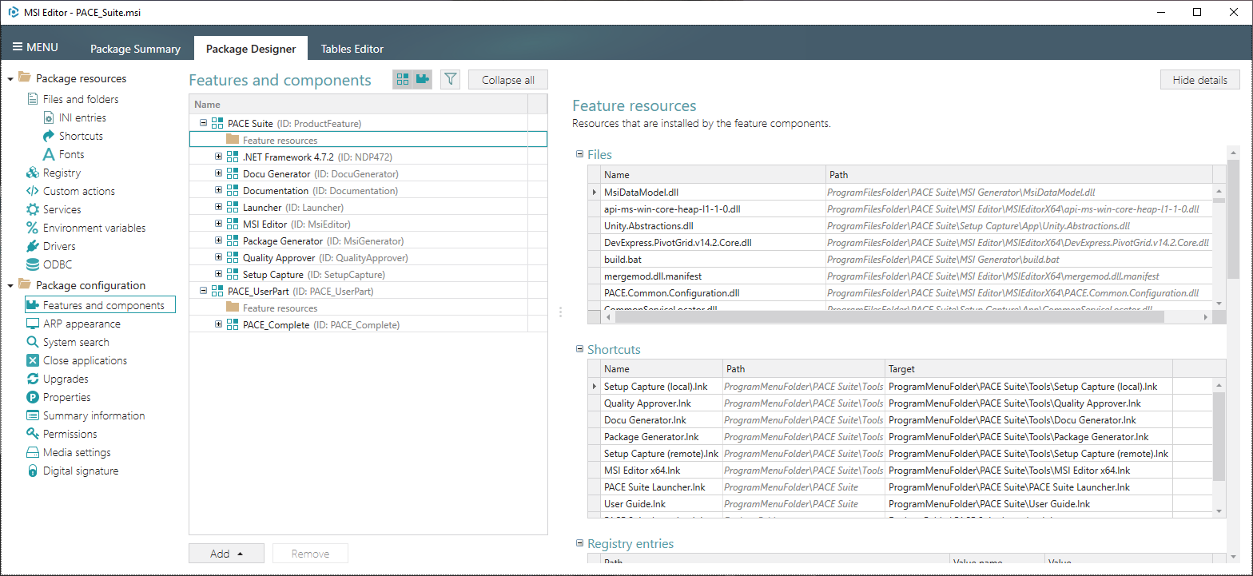Viewport: 1253px width, 576px height.
Task: Switch to Tables Editor tab
Action: [x=352, y=49]
